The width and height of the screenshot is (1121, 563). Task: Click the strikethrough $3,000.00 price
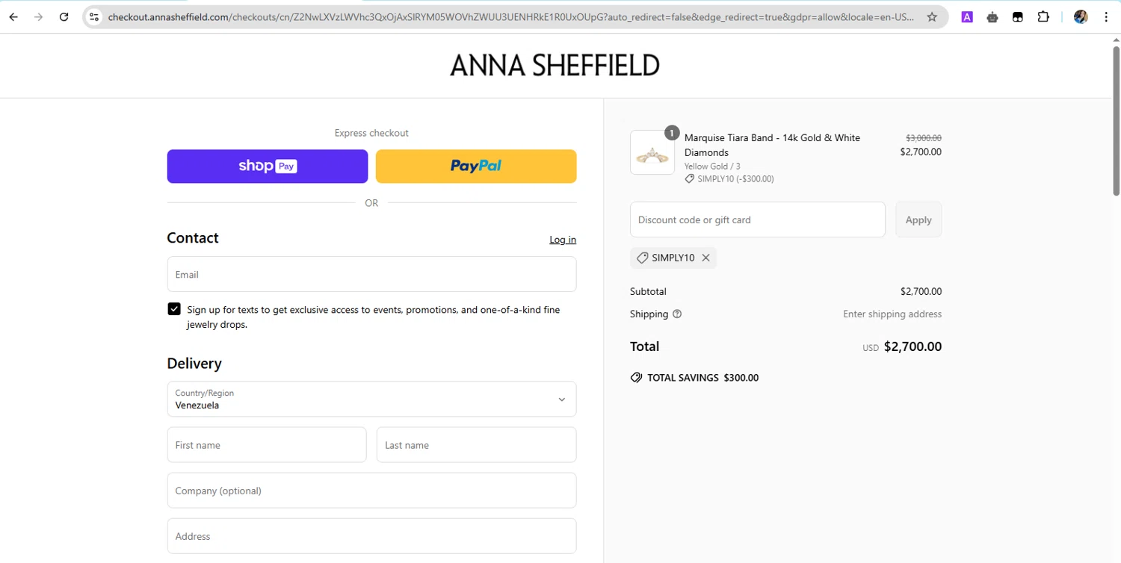[924, 138]
